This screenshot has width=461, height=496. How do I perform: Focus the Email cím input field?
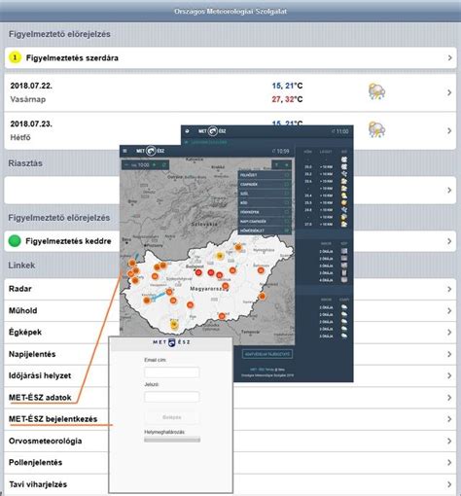tap(172, 372)
